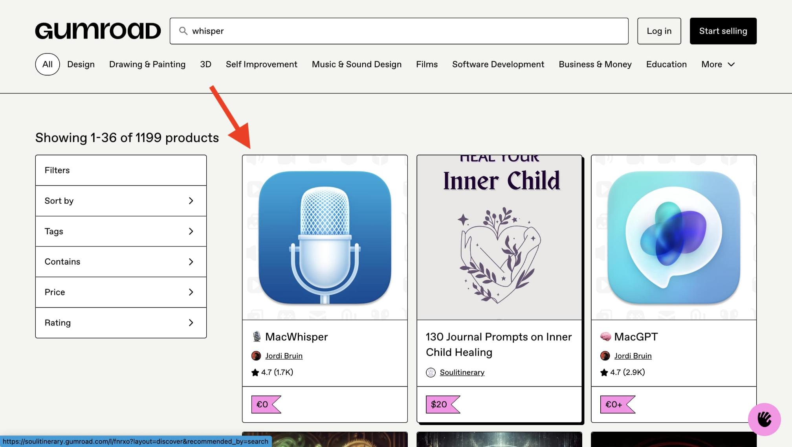Image resolution: width=792 pixels, height=447 pixels.
Task: Open the More categories dropdown
Action: pyautogui.click(x=718, y=64)
